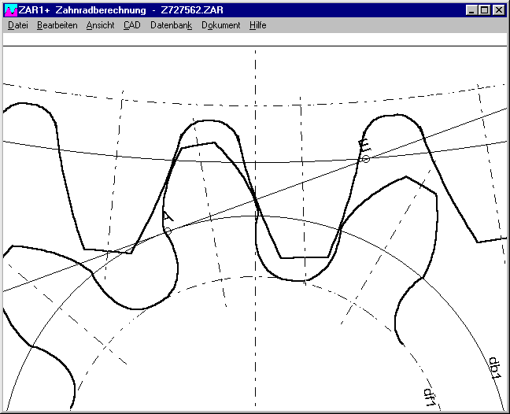510x414 pixels.
Task: Click the flat tooth root between point A and E
Action: point(305,257)
